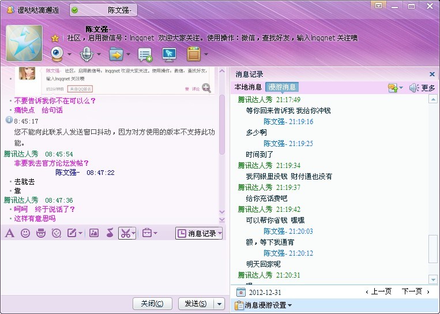Open send key options dropdown
The height and width of the screenshot is (314, 440).
click(x=220, y=304)
